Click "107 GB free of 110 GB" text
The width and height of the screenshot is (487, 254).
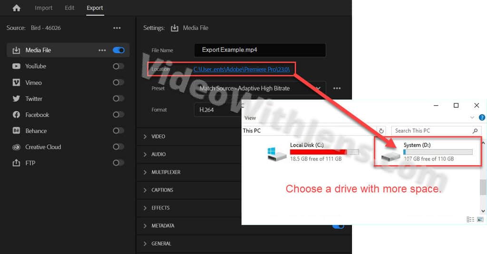(429, 159)
